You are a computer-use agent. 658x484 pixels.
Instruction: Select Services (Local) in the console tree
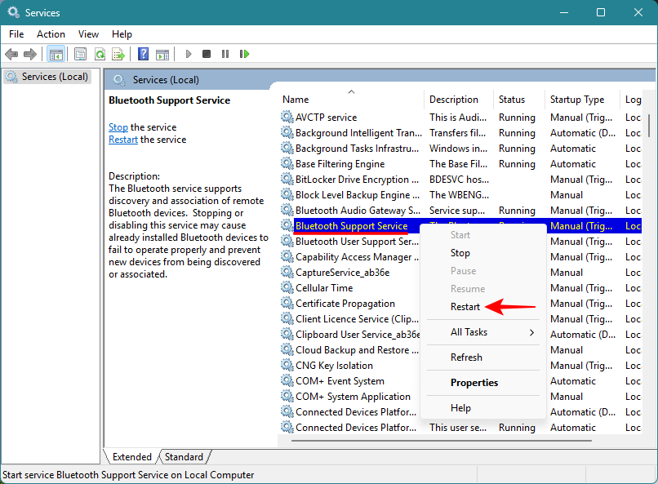47,77
